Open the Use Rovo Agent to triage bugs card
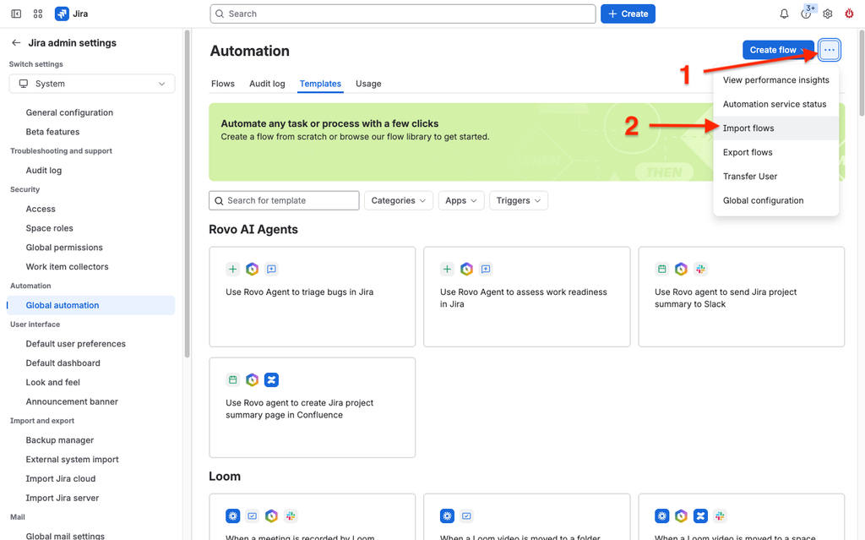Screen dimensions: 865x540 pyautogui.click(x=313, y=297)
